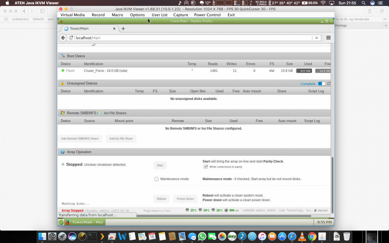389x243 pixels.
Task: Open a new Firefox tab
Action: point(123,28)
